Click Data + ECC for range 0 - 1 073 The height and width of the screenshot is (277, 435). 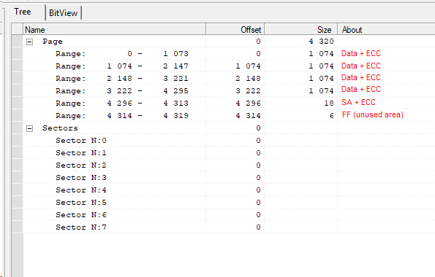[361, 53]
